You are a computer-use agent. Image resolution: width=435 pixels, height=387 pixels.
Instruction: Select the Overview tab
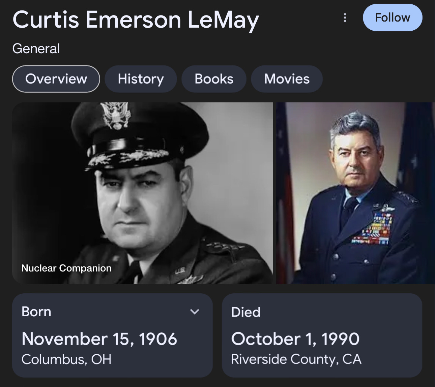[56, 79]
